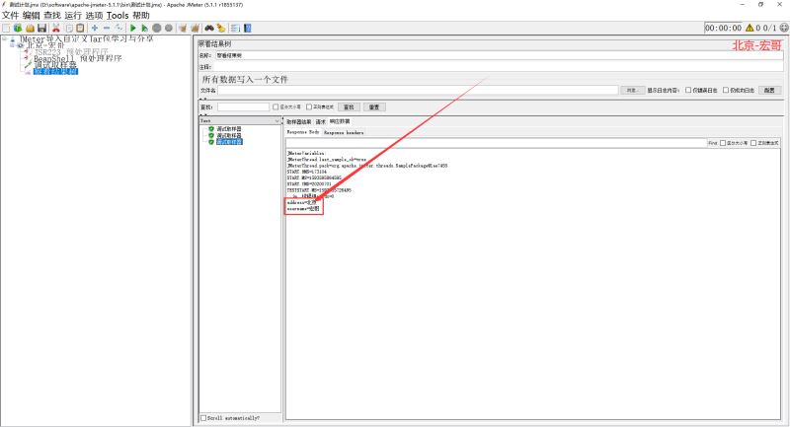The image size is (790, 427).
Task: Switch to the response data tab
Action: click(x=340, y=121)
